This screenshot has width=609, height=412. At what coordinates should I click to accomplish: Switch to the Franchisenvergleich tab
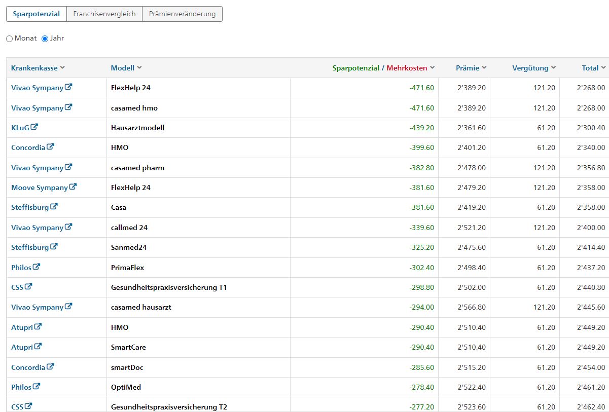point(104,14)
